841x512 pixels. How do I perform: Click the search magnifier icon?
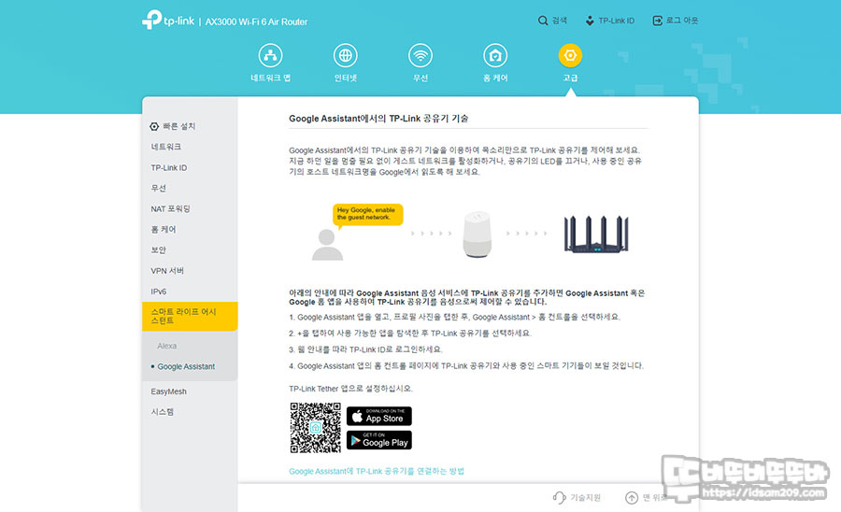[x=543, y=21]
